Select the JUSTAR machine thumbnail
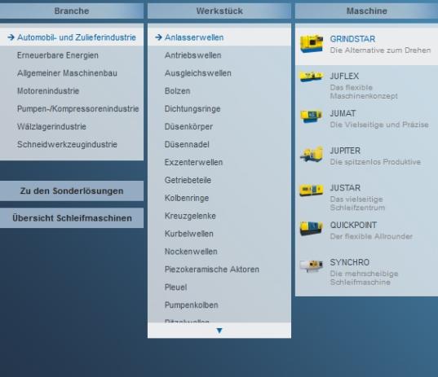This screenshot has width=438, height=377. 312,190
